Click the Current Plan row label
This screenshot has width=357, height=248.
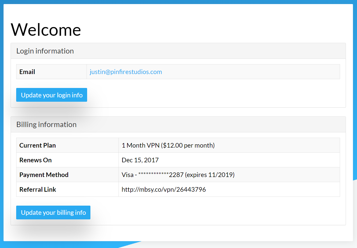point(37,146)
